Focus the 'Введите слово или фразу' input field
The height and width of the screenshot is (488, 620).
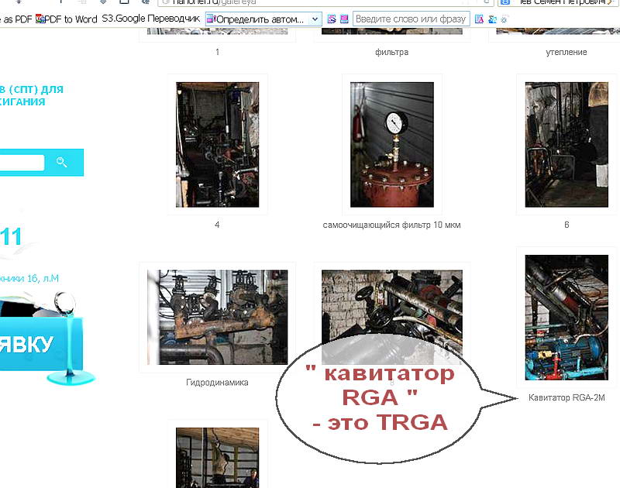(411, 19)
